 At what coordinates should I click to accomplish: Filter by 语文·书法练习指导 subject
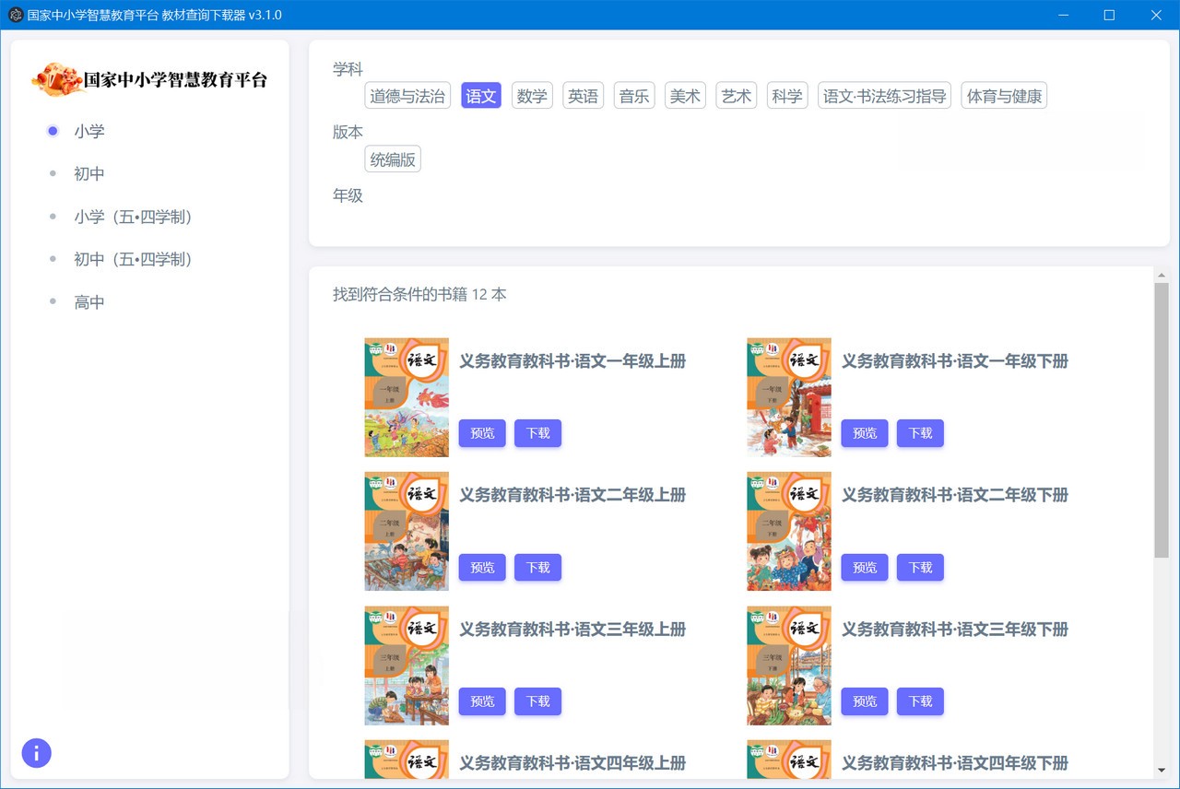pos(884,96)
